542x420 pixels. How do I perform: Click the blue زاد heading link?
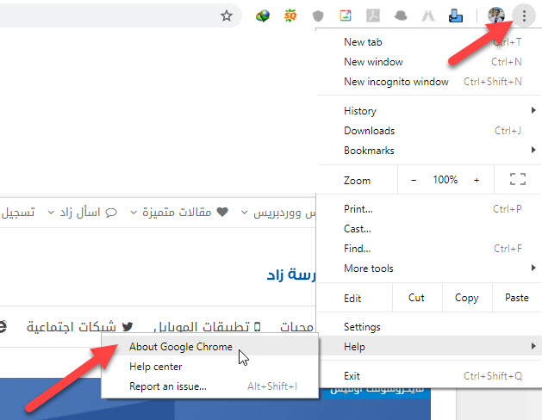pyautogui.click(x=291, y=275)
